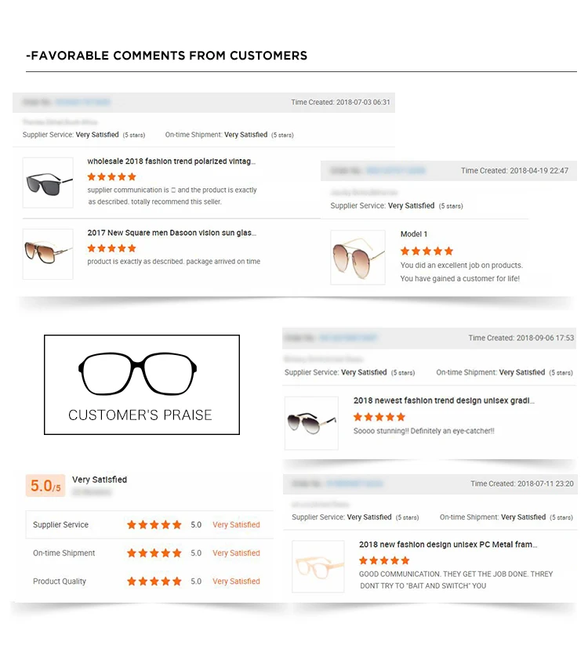Click the 5.0/5 overall score badge

45,485
